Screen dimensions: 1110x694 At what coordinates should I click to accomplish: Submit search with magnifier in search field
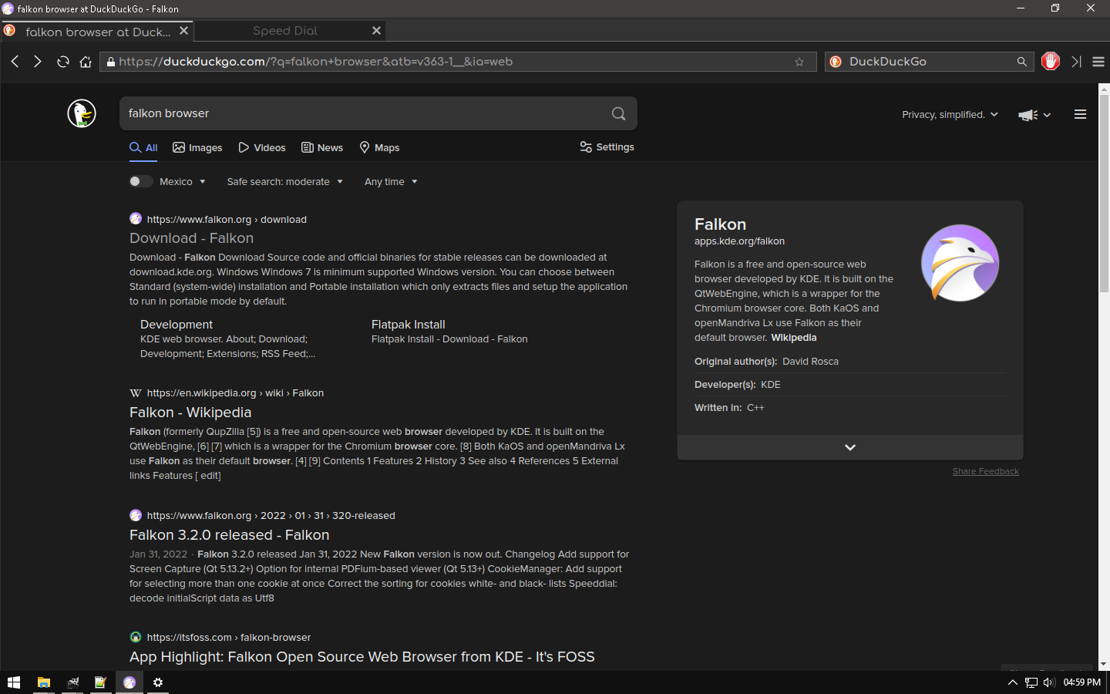point(618,113)
